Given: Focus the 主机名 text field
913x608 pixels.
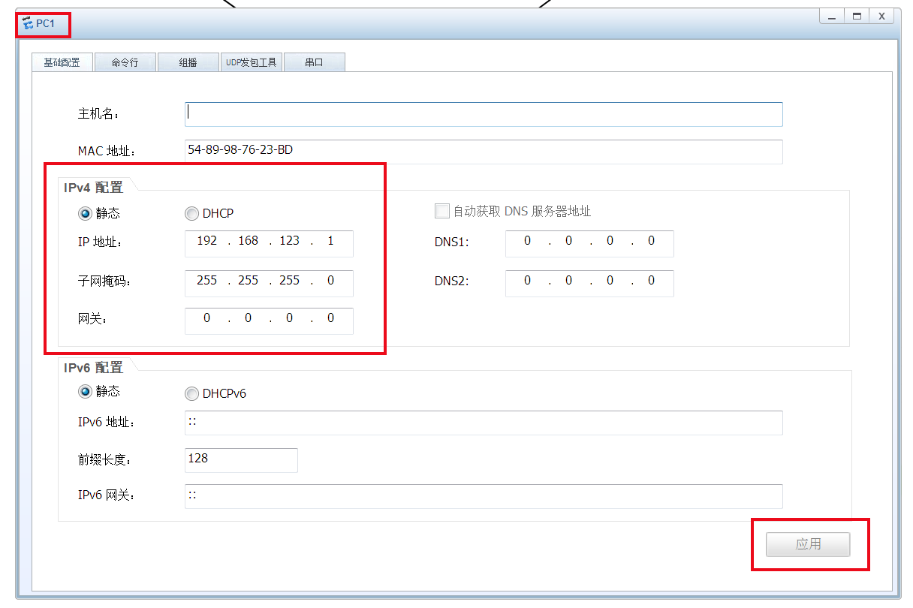Looking at the screenshot, I should tap(484, 114).
